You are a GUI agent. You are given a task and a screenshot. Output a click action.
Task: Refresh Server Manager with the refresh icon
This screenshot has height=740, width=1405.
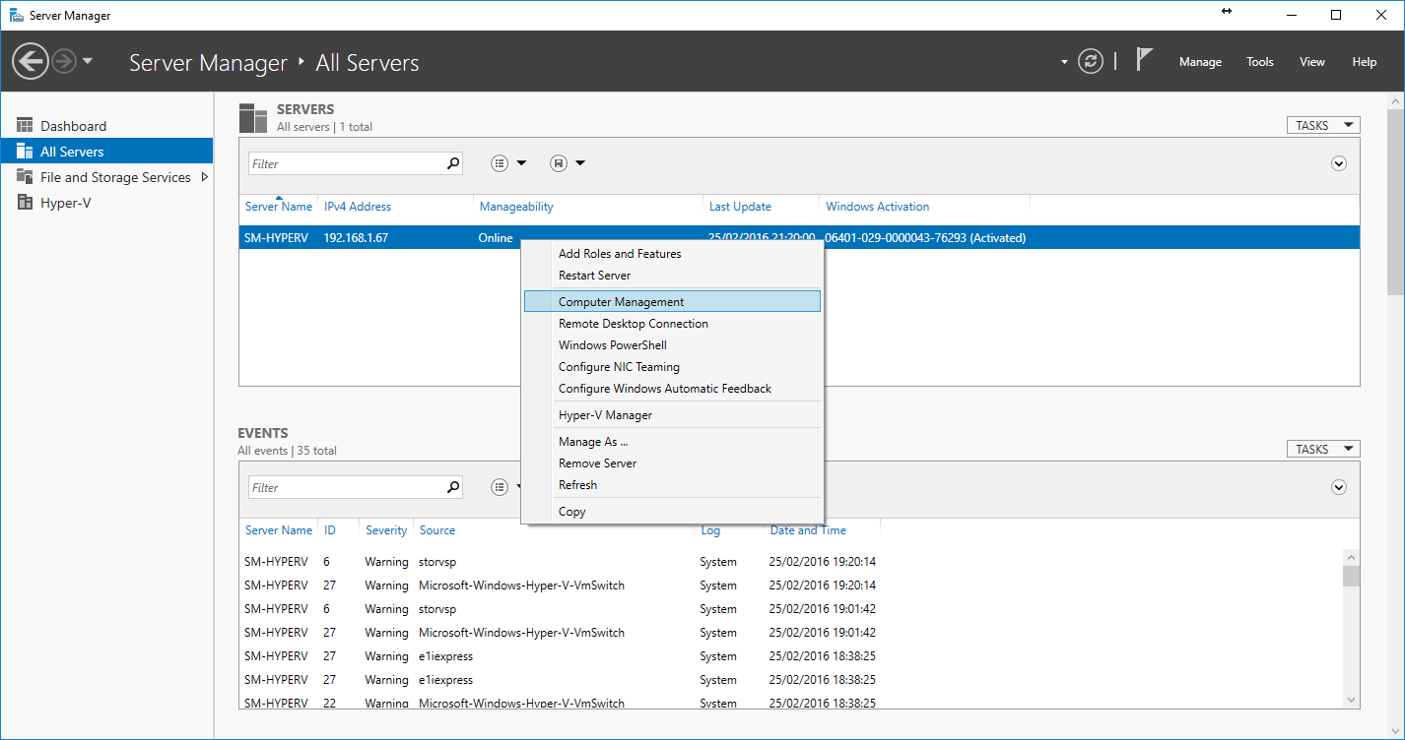click(x=1090, y=61)
